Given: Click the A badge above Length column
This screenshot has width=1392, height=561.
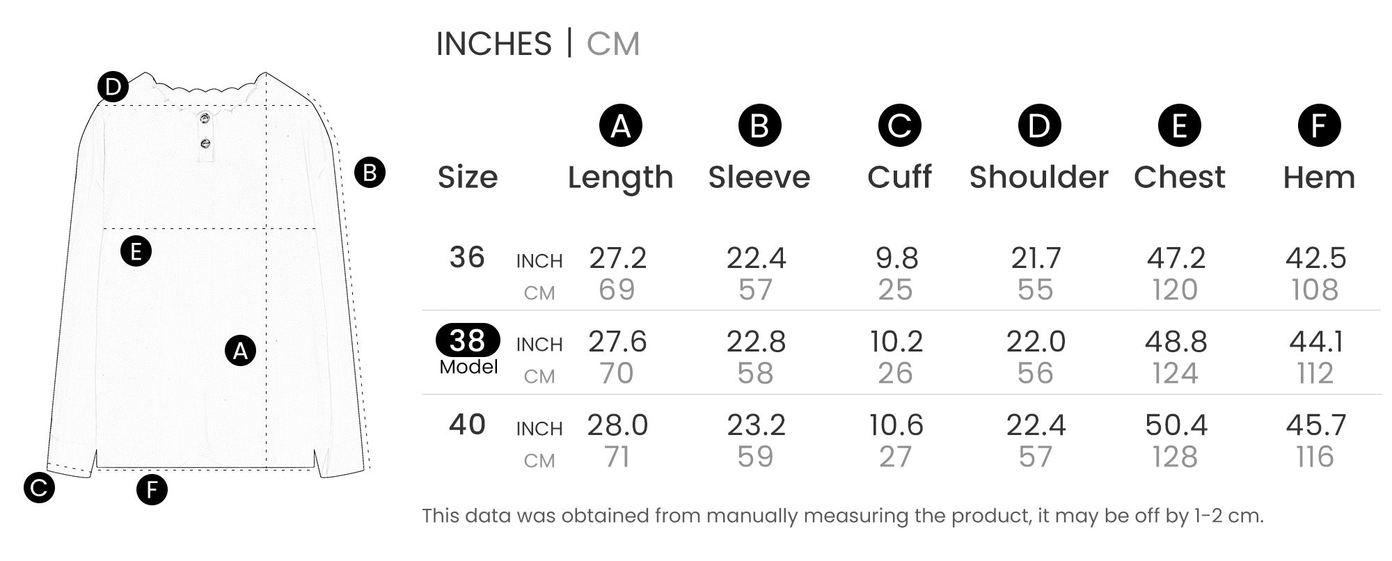Looking at the screenshot, I should pyautogui.click(x=620, y=126).
